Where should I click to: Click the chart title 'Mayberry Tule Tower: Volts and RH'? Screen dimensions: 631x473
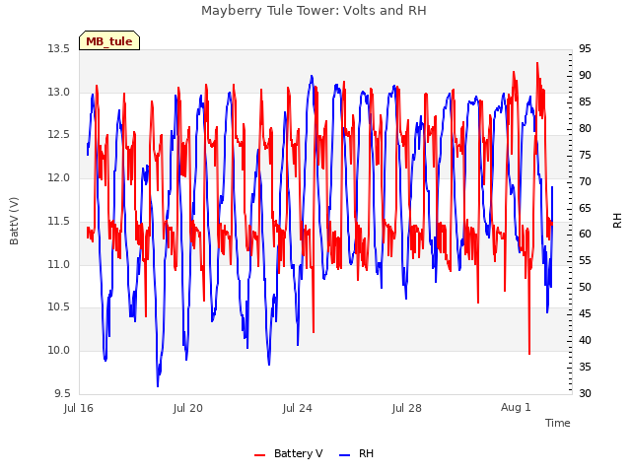[x=314, y=10]
